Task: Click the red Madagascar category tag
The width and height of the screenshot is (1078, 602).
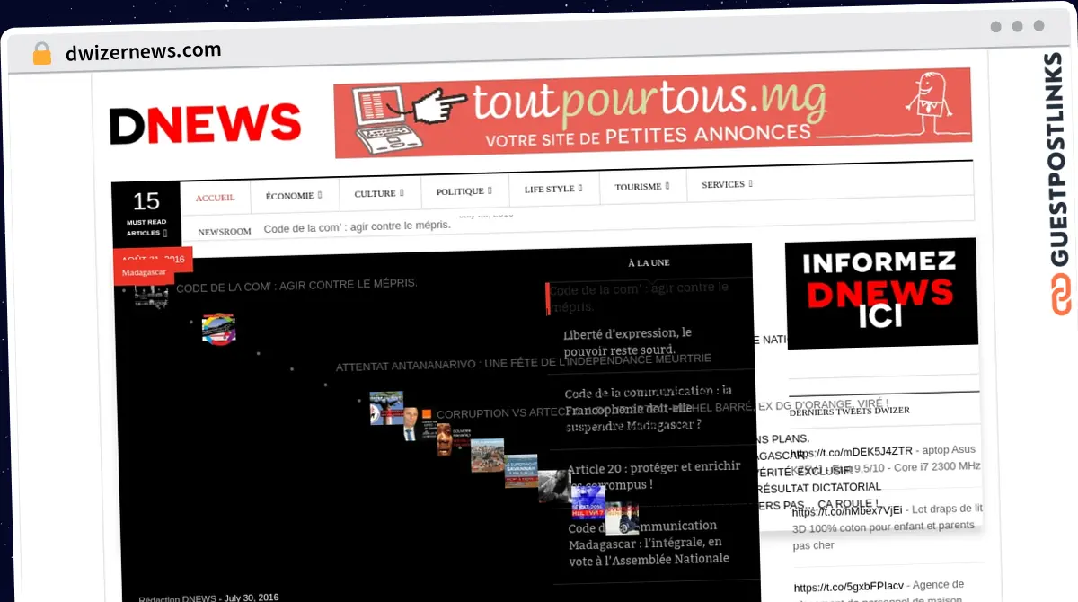Action: tap(145, 272)
